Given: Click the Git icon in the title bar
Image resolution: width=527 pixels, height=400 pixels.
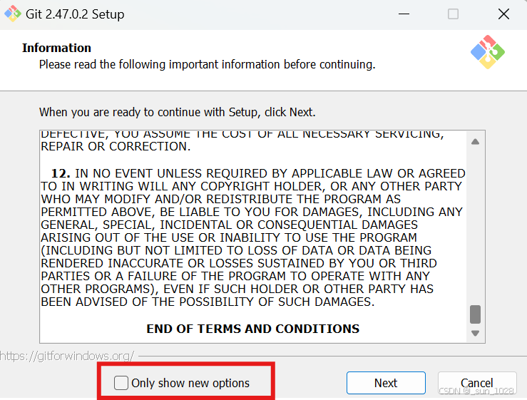Looking at the screenshot, I should click(x=12, y=14).
